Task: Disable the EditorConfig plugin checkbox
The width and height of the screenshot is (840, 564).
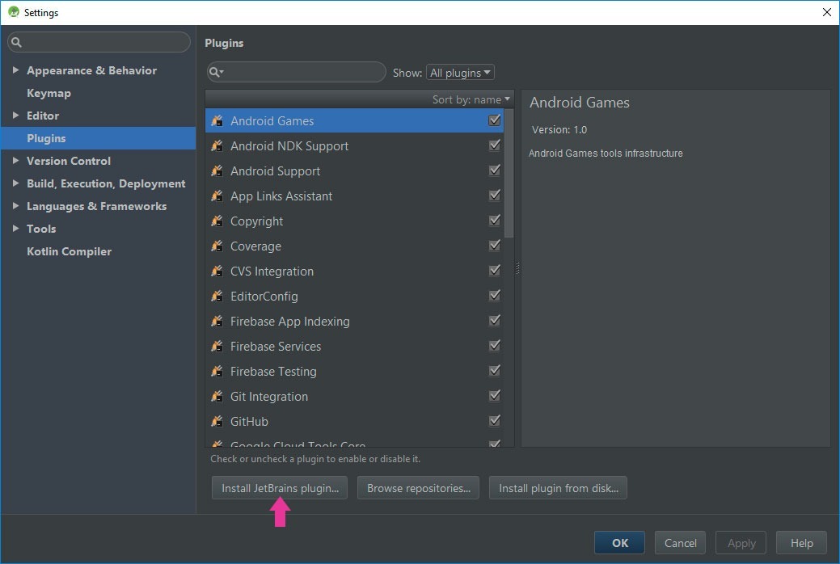Action: (495, 295)
